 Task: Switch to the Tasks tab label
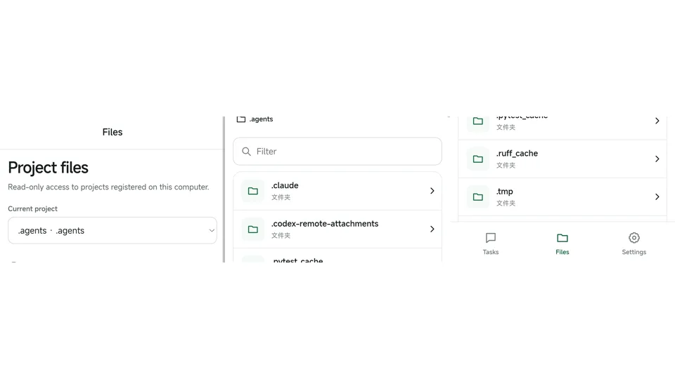490,252
